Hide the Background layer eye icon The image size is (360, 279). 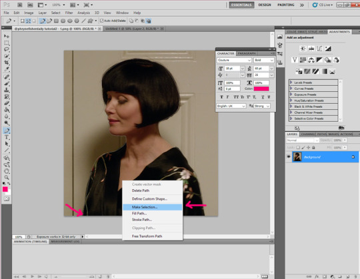(289, 156)
